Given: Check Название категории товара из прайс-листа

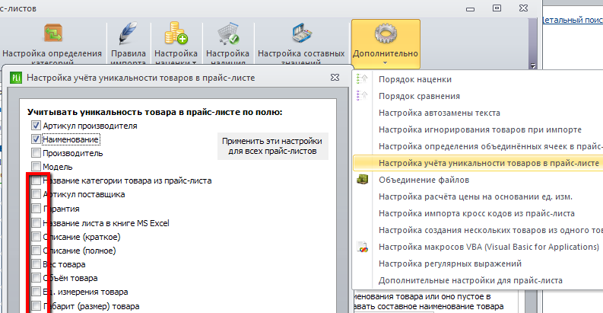Looking at the screenshot, I should 36,180.
